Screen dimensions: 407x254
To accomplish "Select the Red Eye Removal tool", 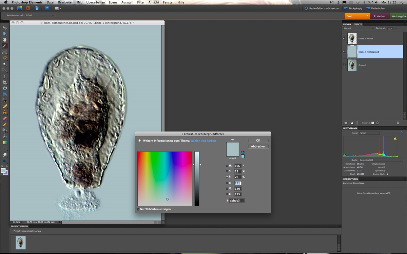I will point(5,101).
